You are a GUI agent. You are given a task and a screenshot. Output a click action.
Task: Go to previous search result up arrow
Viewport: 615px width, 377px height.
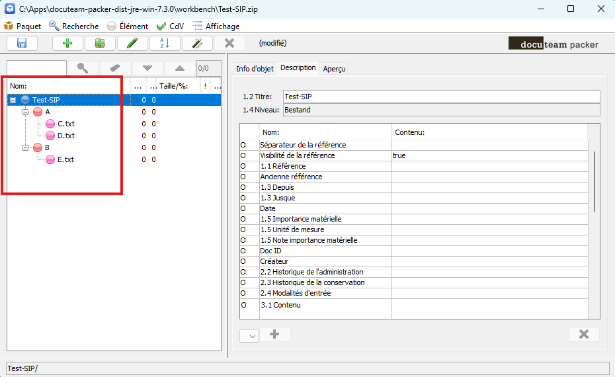(180, 68)
